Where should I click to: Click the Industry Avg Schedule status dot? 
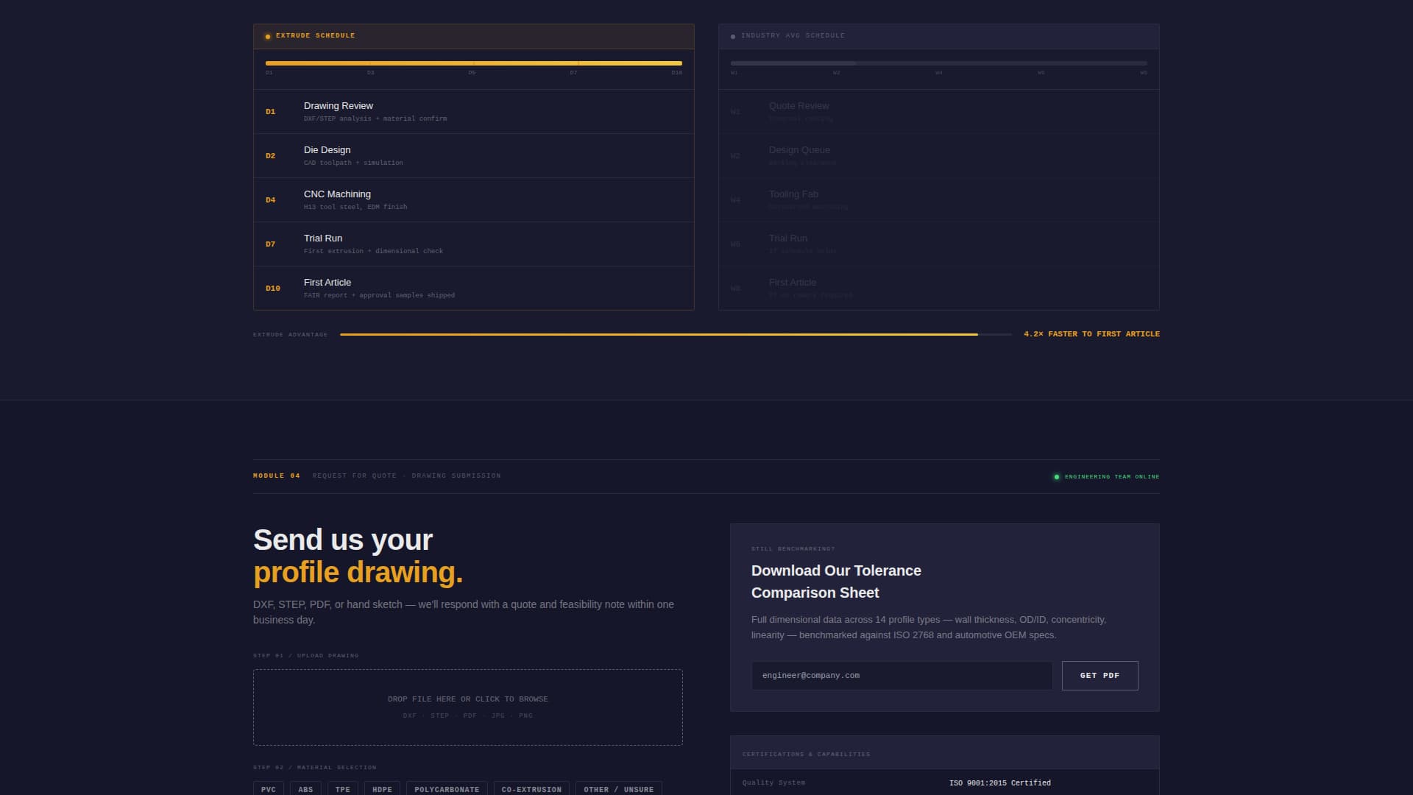pos(732,35)
